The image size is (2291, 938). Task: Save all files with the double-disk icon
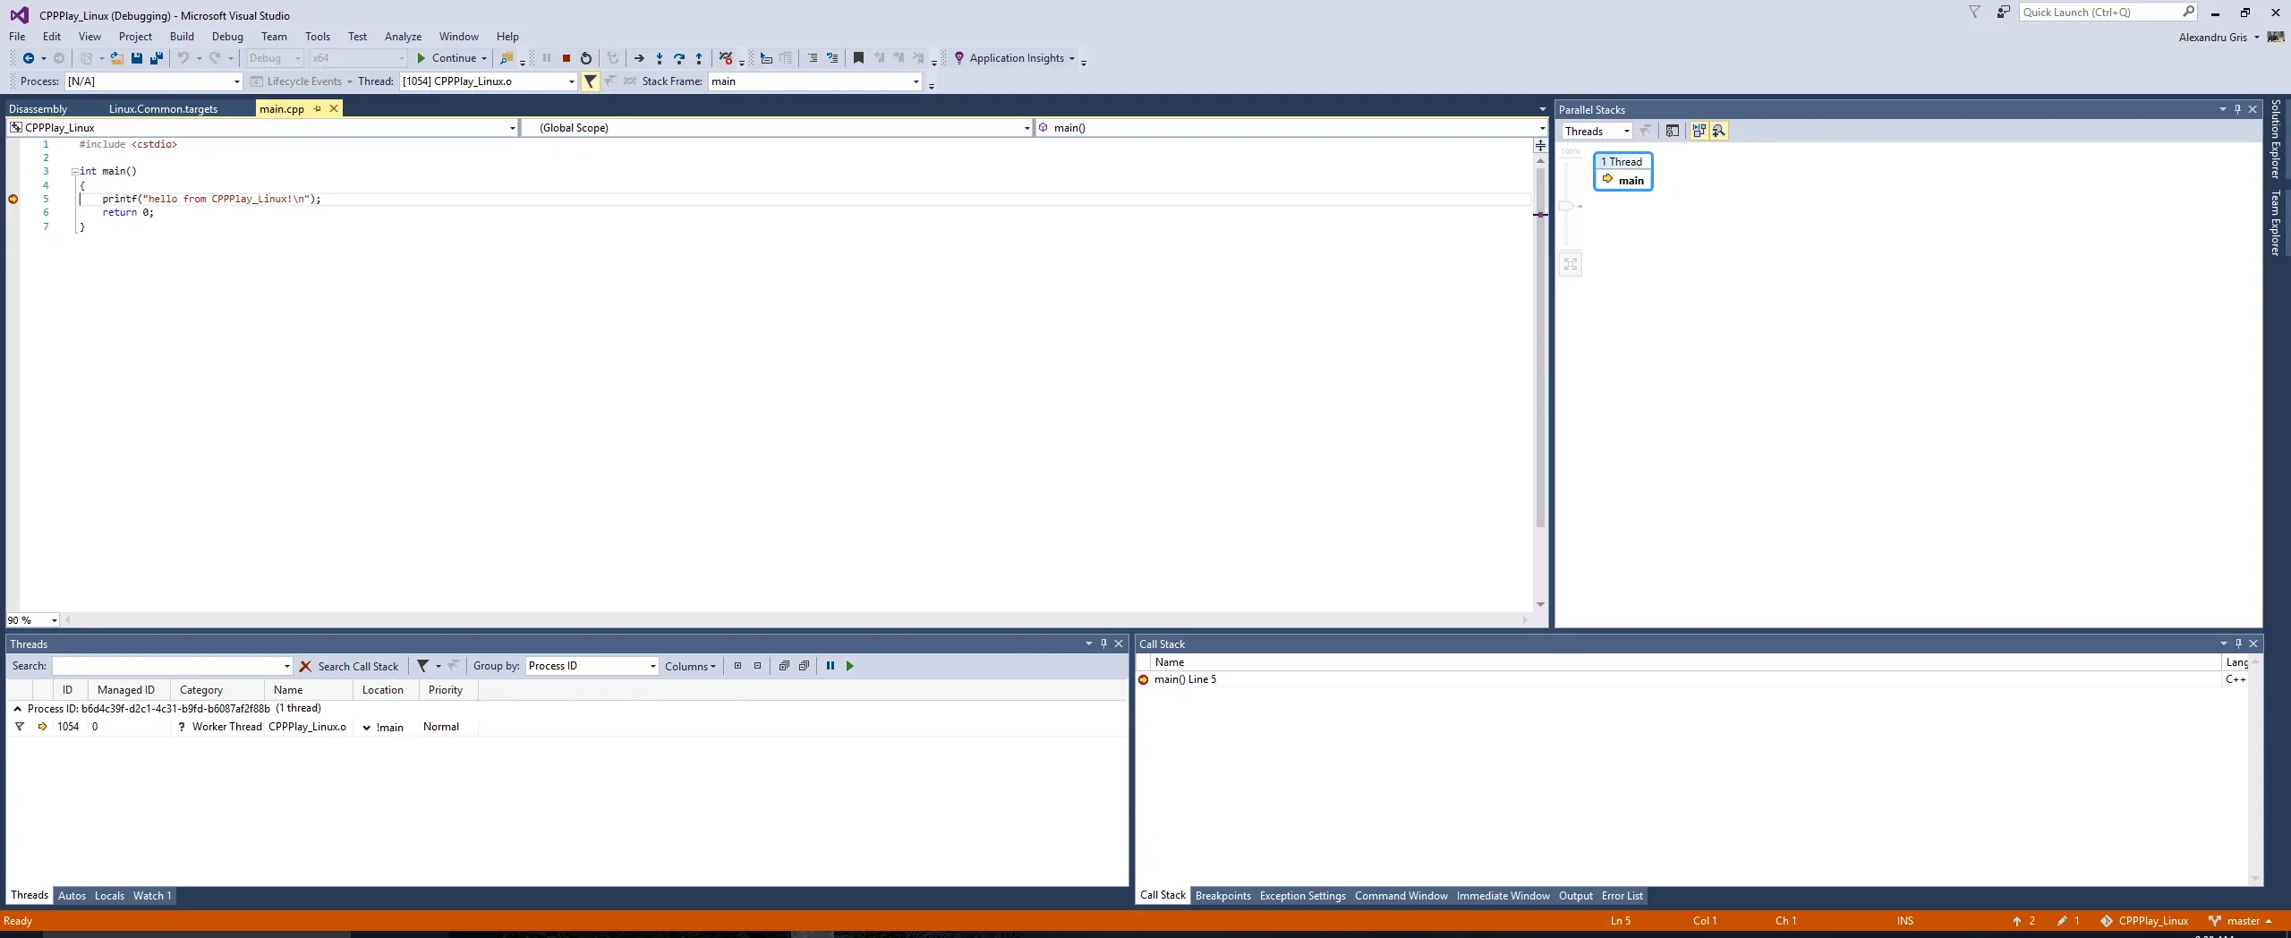point(157,58)
